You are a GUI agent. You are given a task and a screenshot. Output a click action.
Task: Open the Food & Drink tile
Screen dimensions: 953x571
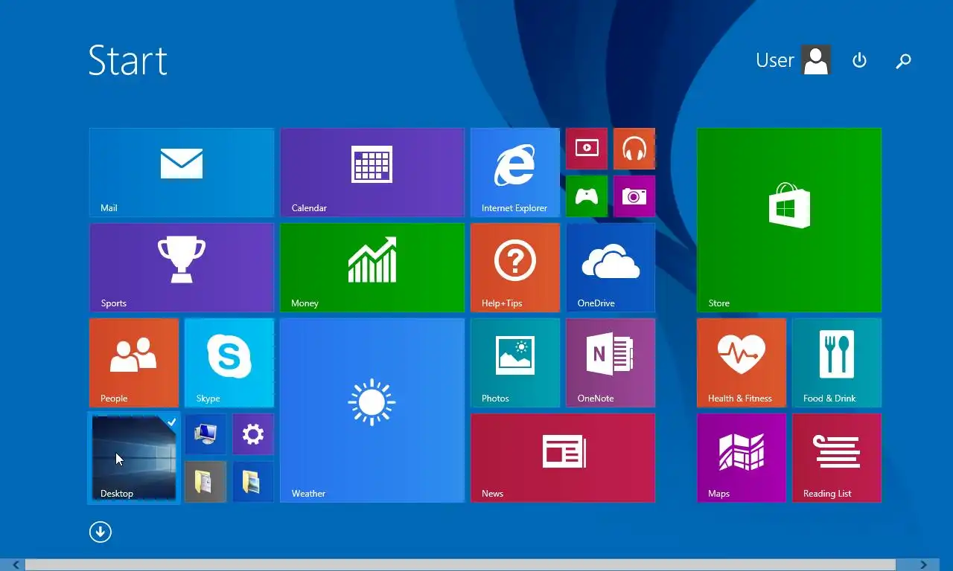click(837, 363)
